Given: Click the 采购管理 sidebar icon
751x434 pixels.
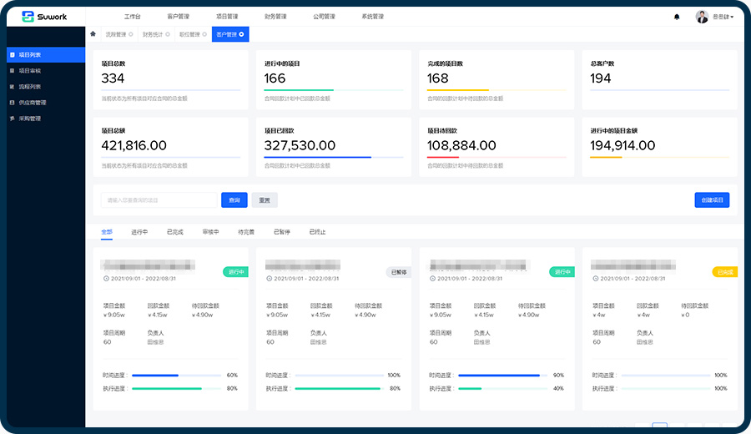Looking at the screenshot, I should 12,119.
